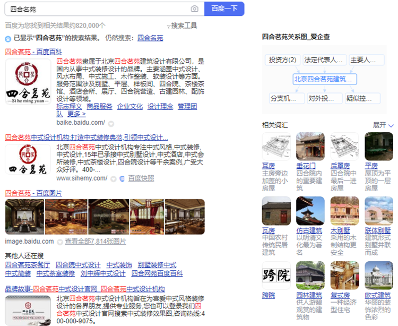This screenshot has height=326, width=398.
Task: Click 耳房 diagram thumbnail
Action: 276,146
